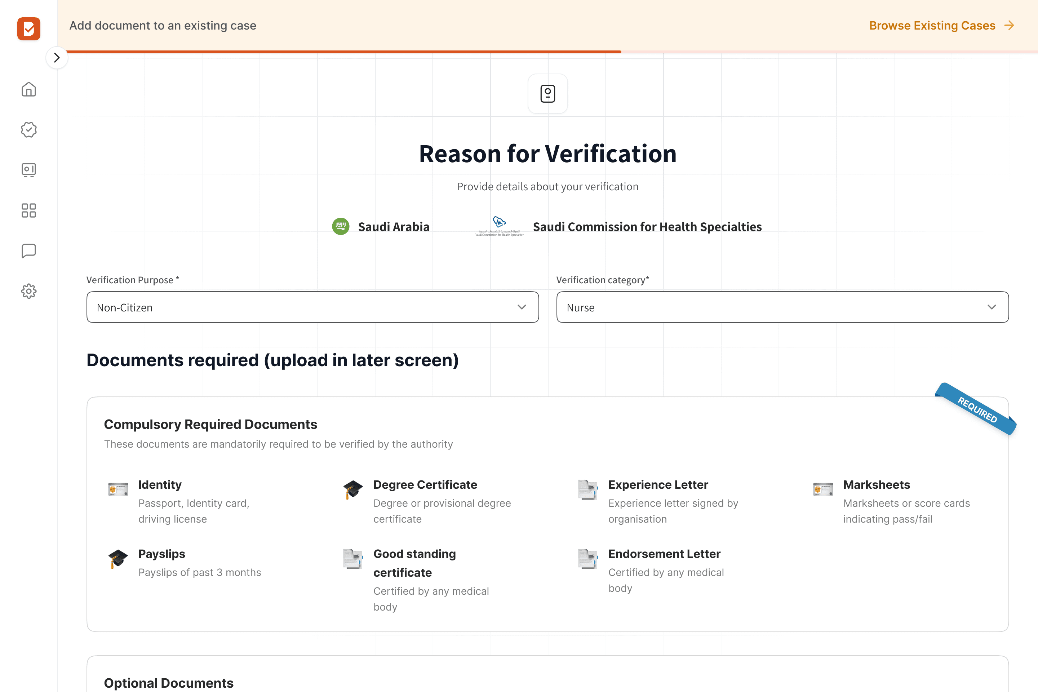Screen dimensions: 1038x692
Task: Select the Degree Certificate graduation cap icon
Action: click(353, 489)
